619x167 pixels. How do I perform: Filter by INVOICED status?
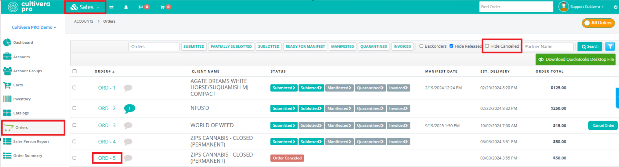402,47
